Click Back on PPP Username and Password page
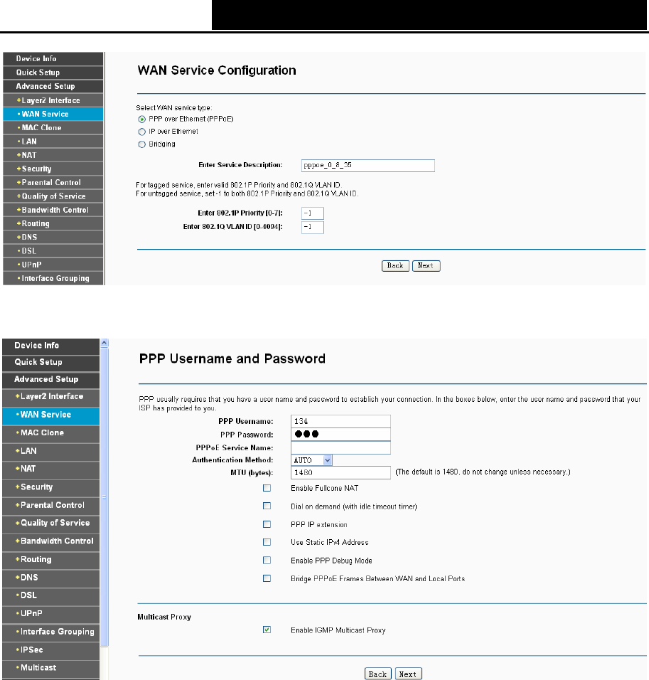The height and width of the screenshot is (680, 649). [x=378, y=674]
